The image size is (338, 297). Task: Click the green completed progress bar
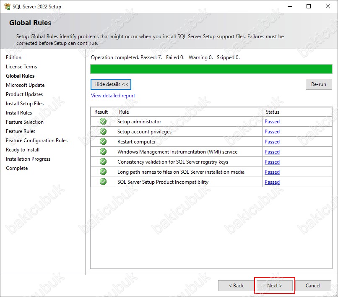211,69
